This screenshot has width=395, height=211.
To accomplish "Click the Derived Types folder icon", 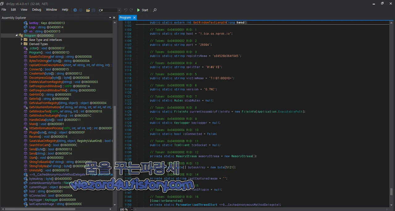I will [x=26, y=44].
